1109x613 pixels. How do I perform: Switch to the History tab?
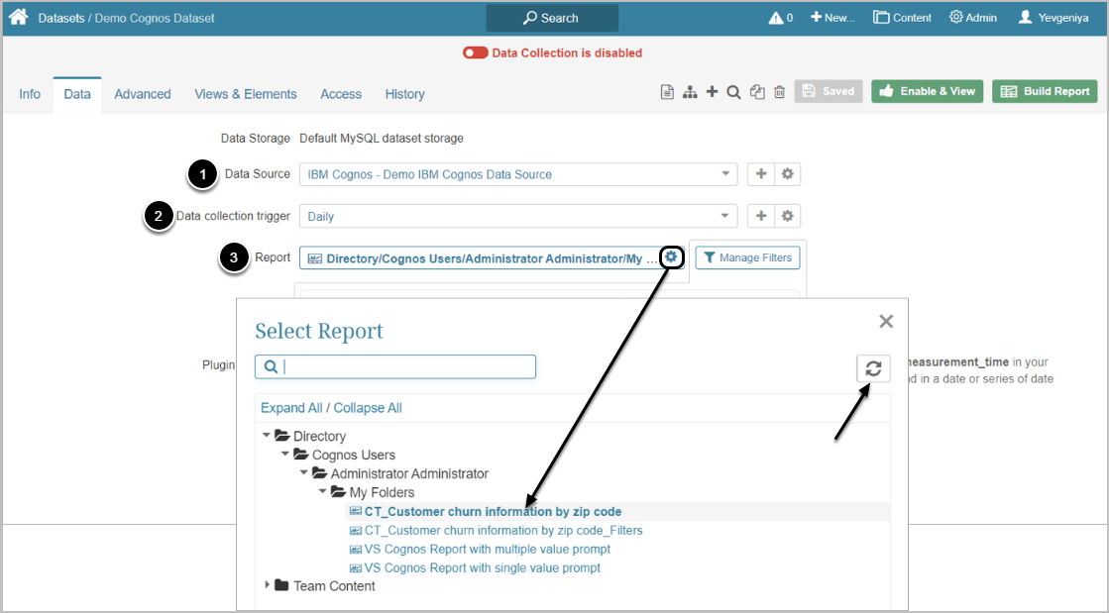click(404, 94)
